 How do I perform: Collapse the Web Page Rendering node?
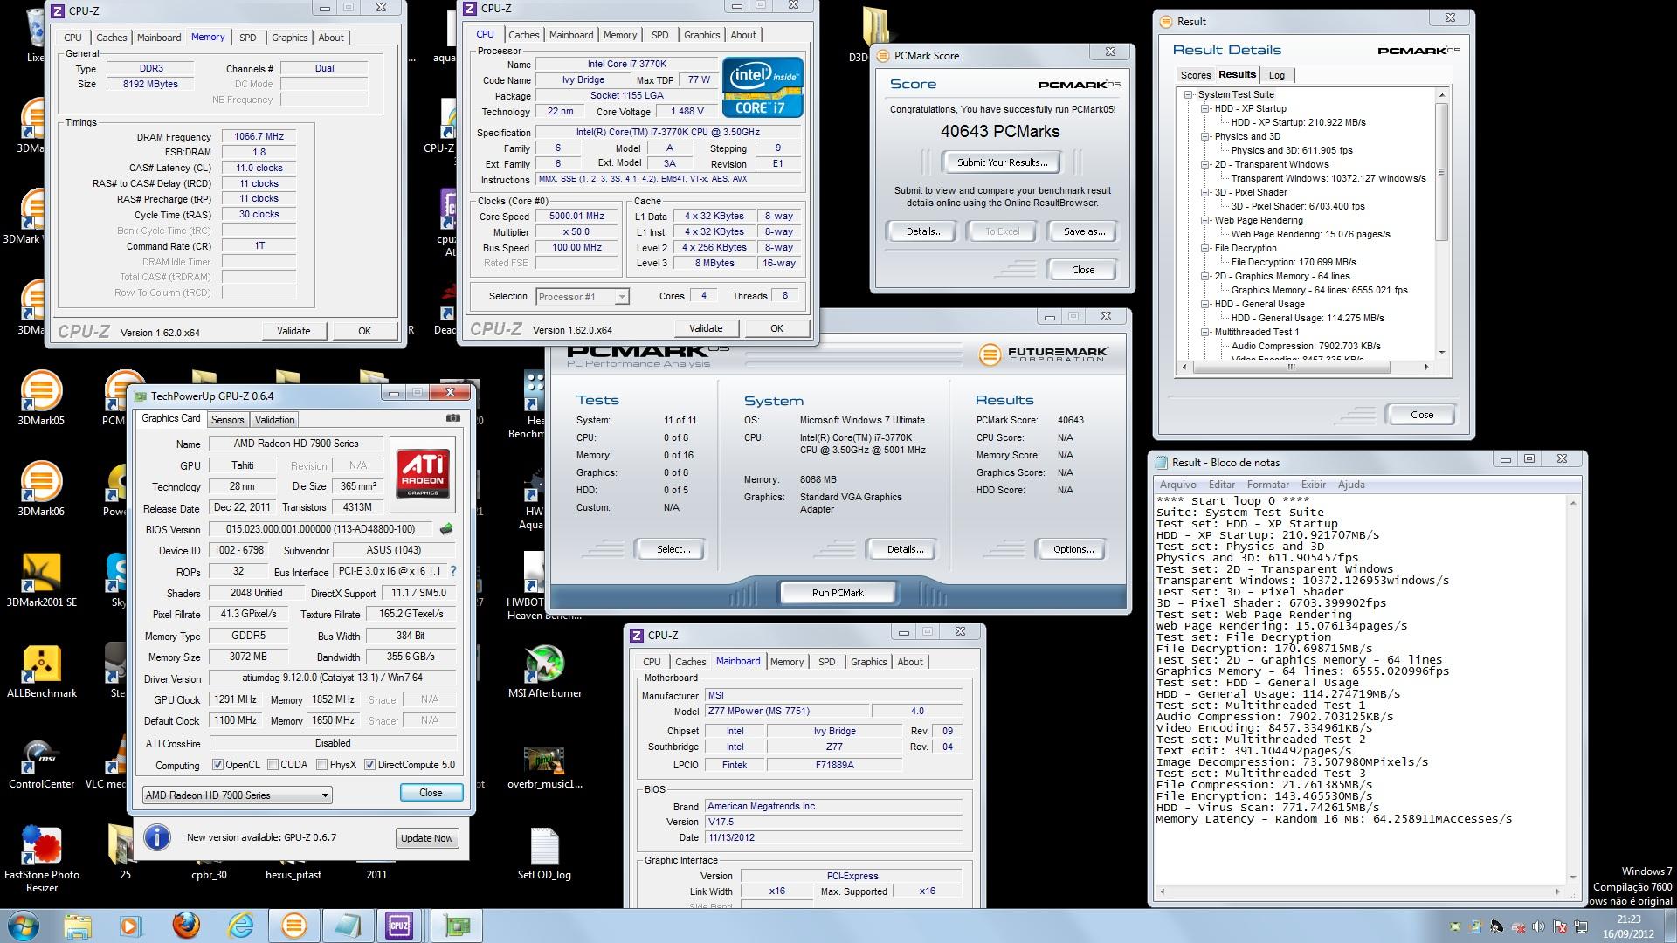click(1205, 220)
